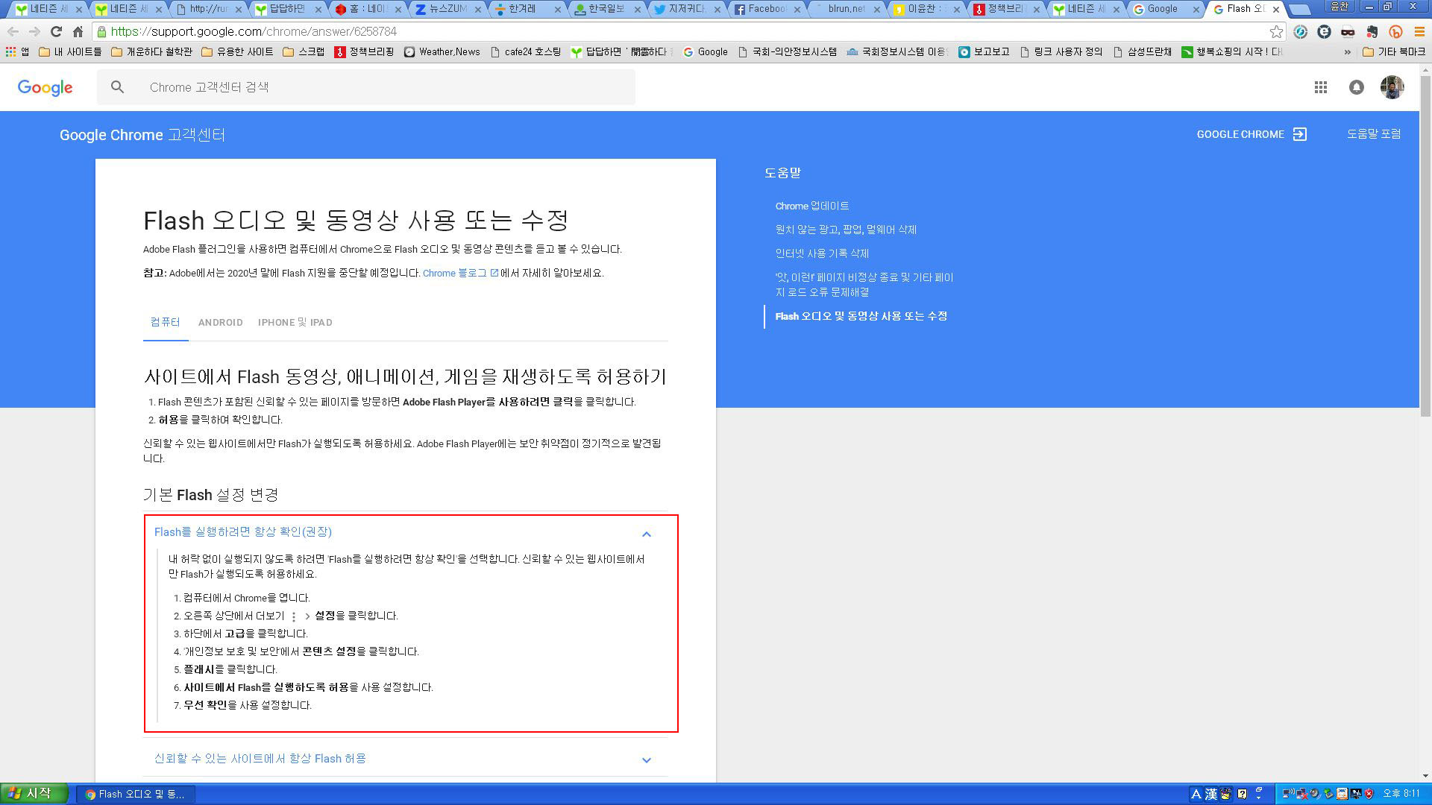The height and width of the screenshot is (805, 1432).
Task: Click the orange 'b' extension icon
Action: [x=1395, y=32]
